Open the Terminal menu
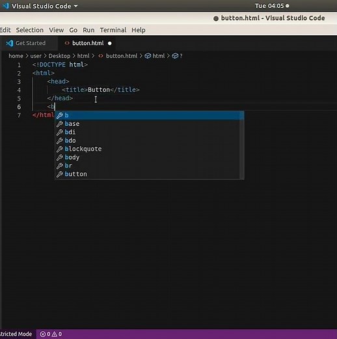 point(113,30)
